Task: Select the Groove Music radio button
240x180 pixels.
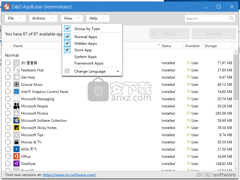Action: click(8, 84)
